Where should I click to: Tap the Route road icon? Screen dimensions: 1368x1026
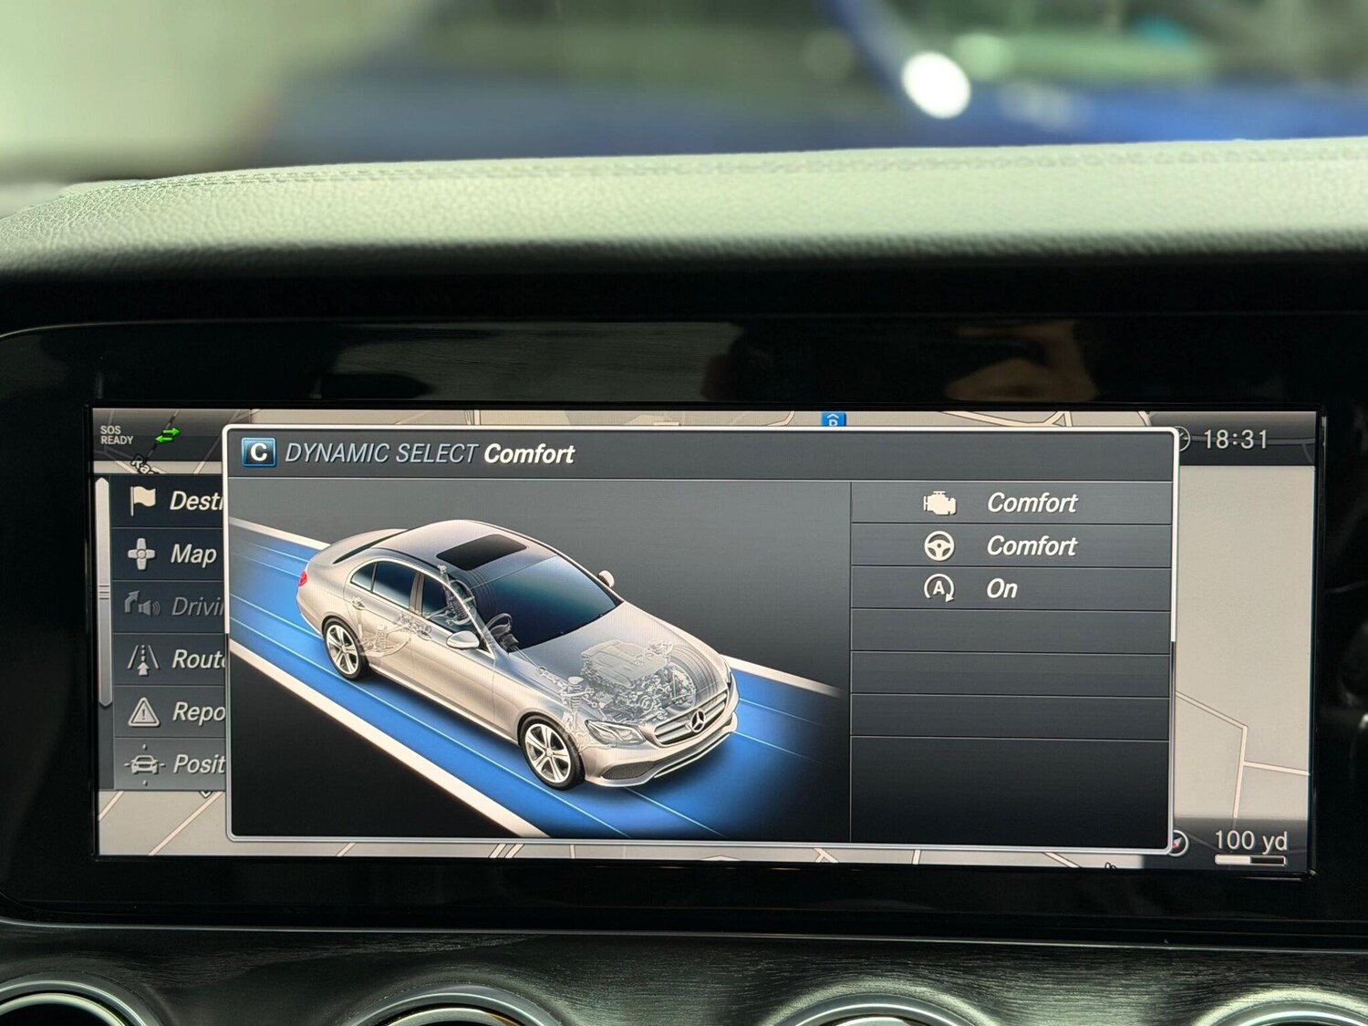(142, 658)
